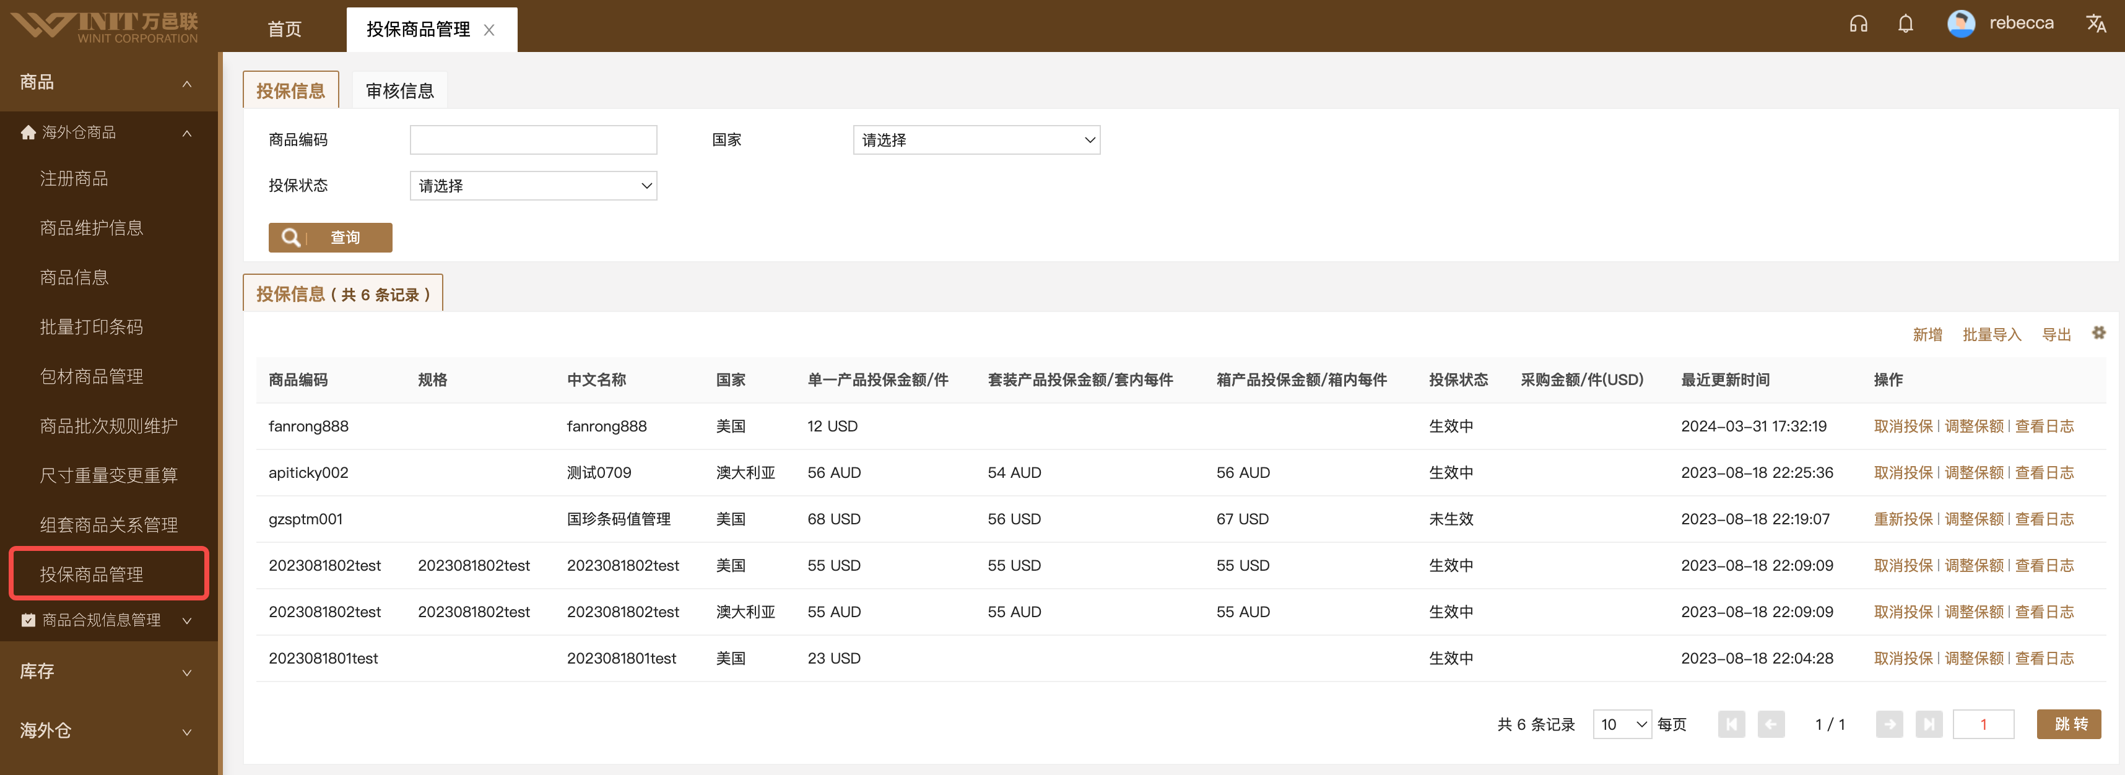Click 取消投保 for apiticky002
This screenshot has width=2125, height=775.
(x=1903, y=474)
